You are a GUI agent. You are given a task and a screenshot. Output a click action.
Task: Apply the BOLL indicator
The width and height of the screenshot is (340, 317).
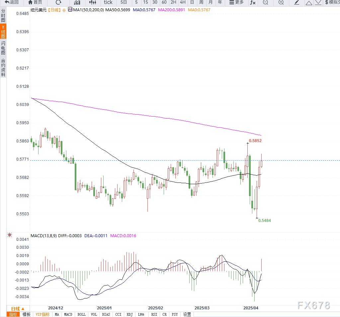click(x=82, y=314)
